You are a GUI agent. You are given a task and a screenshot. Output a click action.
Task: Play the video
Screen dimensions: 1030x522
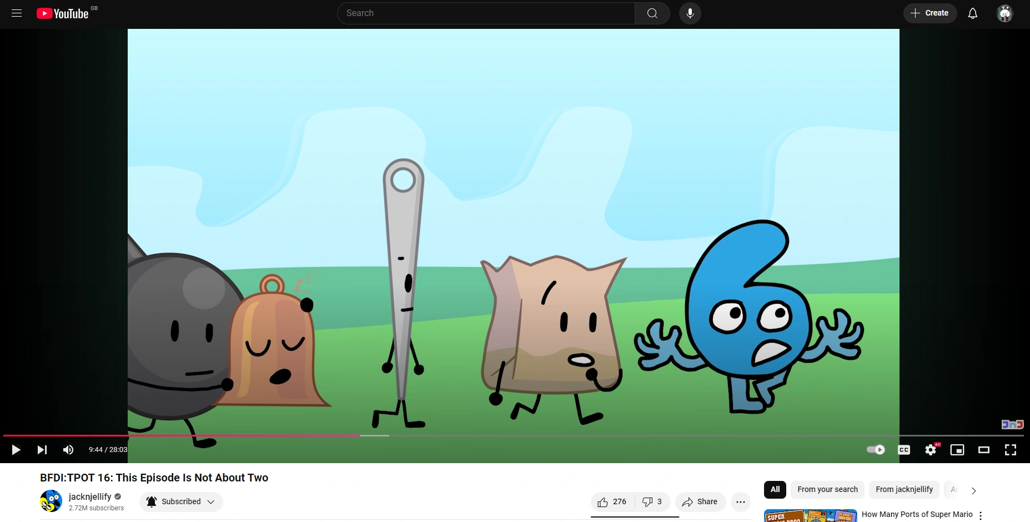click(16, 450)
